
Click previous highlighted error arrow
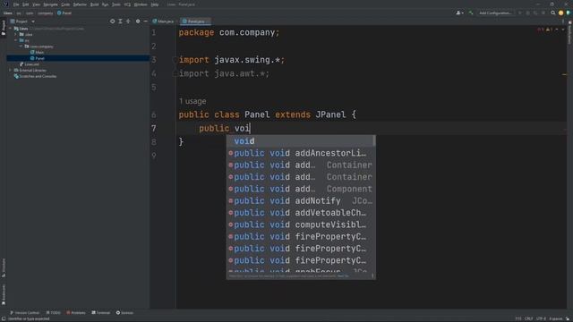pyautogui.click(x=557, y=30)
